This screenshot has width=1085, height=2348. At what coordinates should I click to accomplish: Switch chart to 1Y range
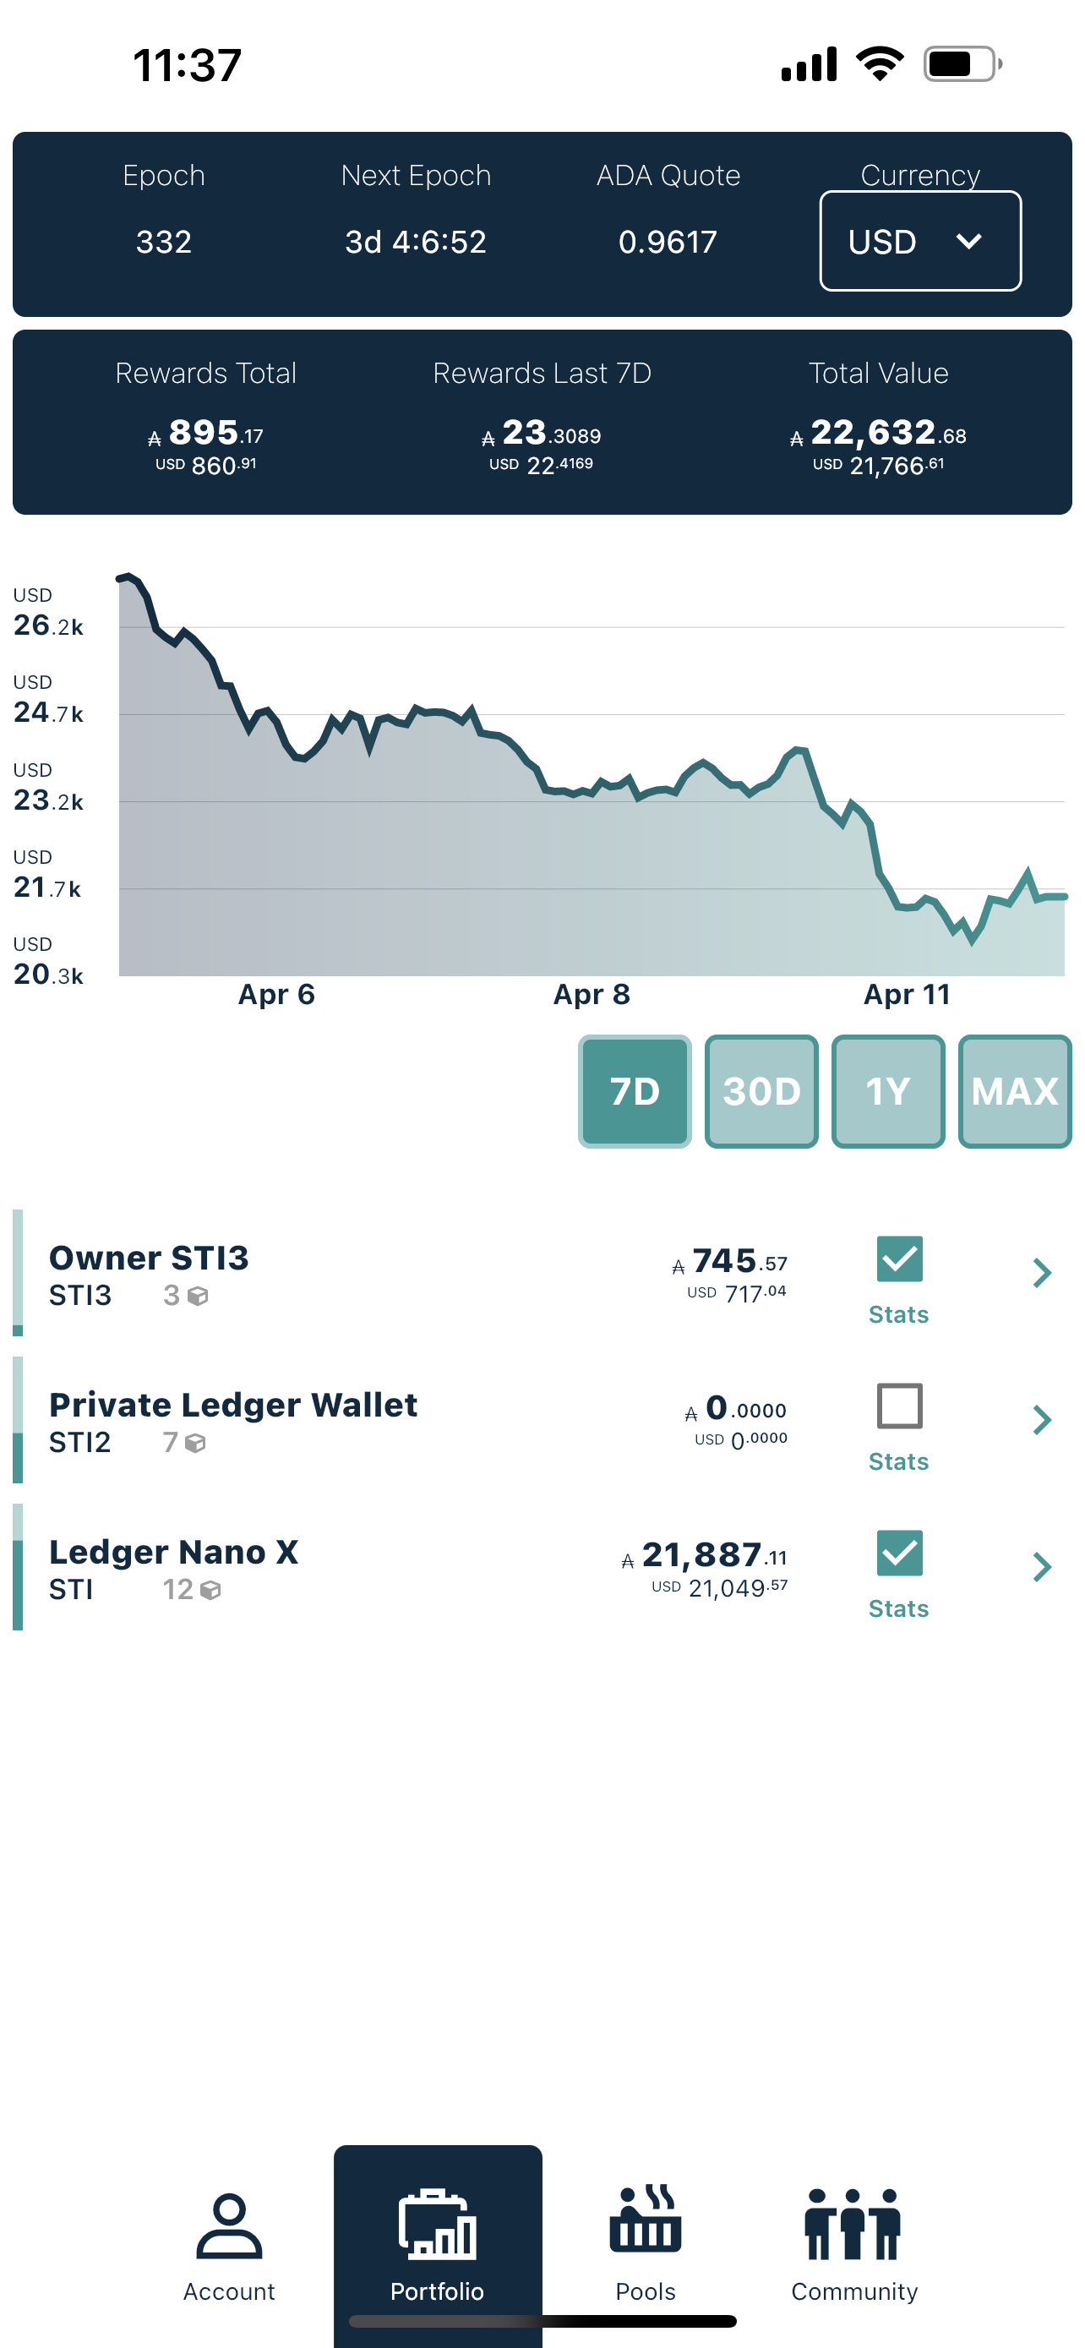pyautogui.click(x=887, y=1091)
